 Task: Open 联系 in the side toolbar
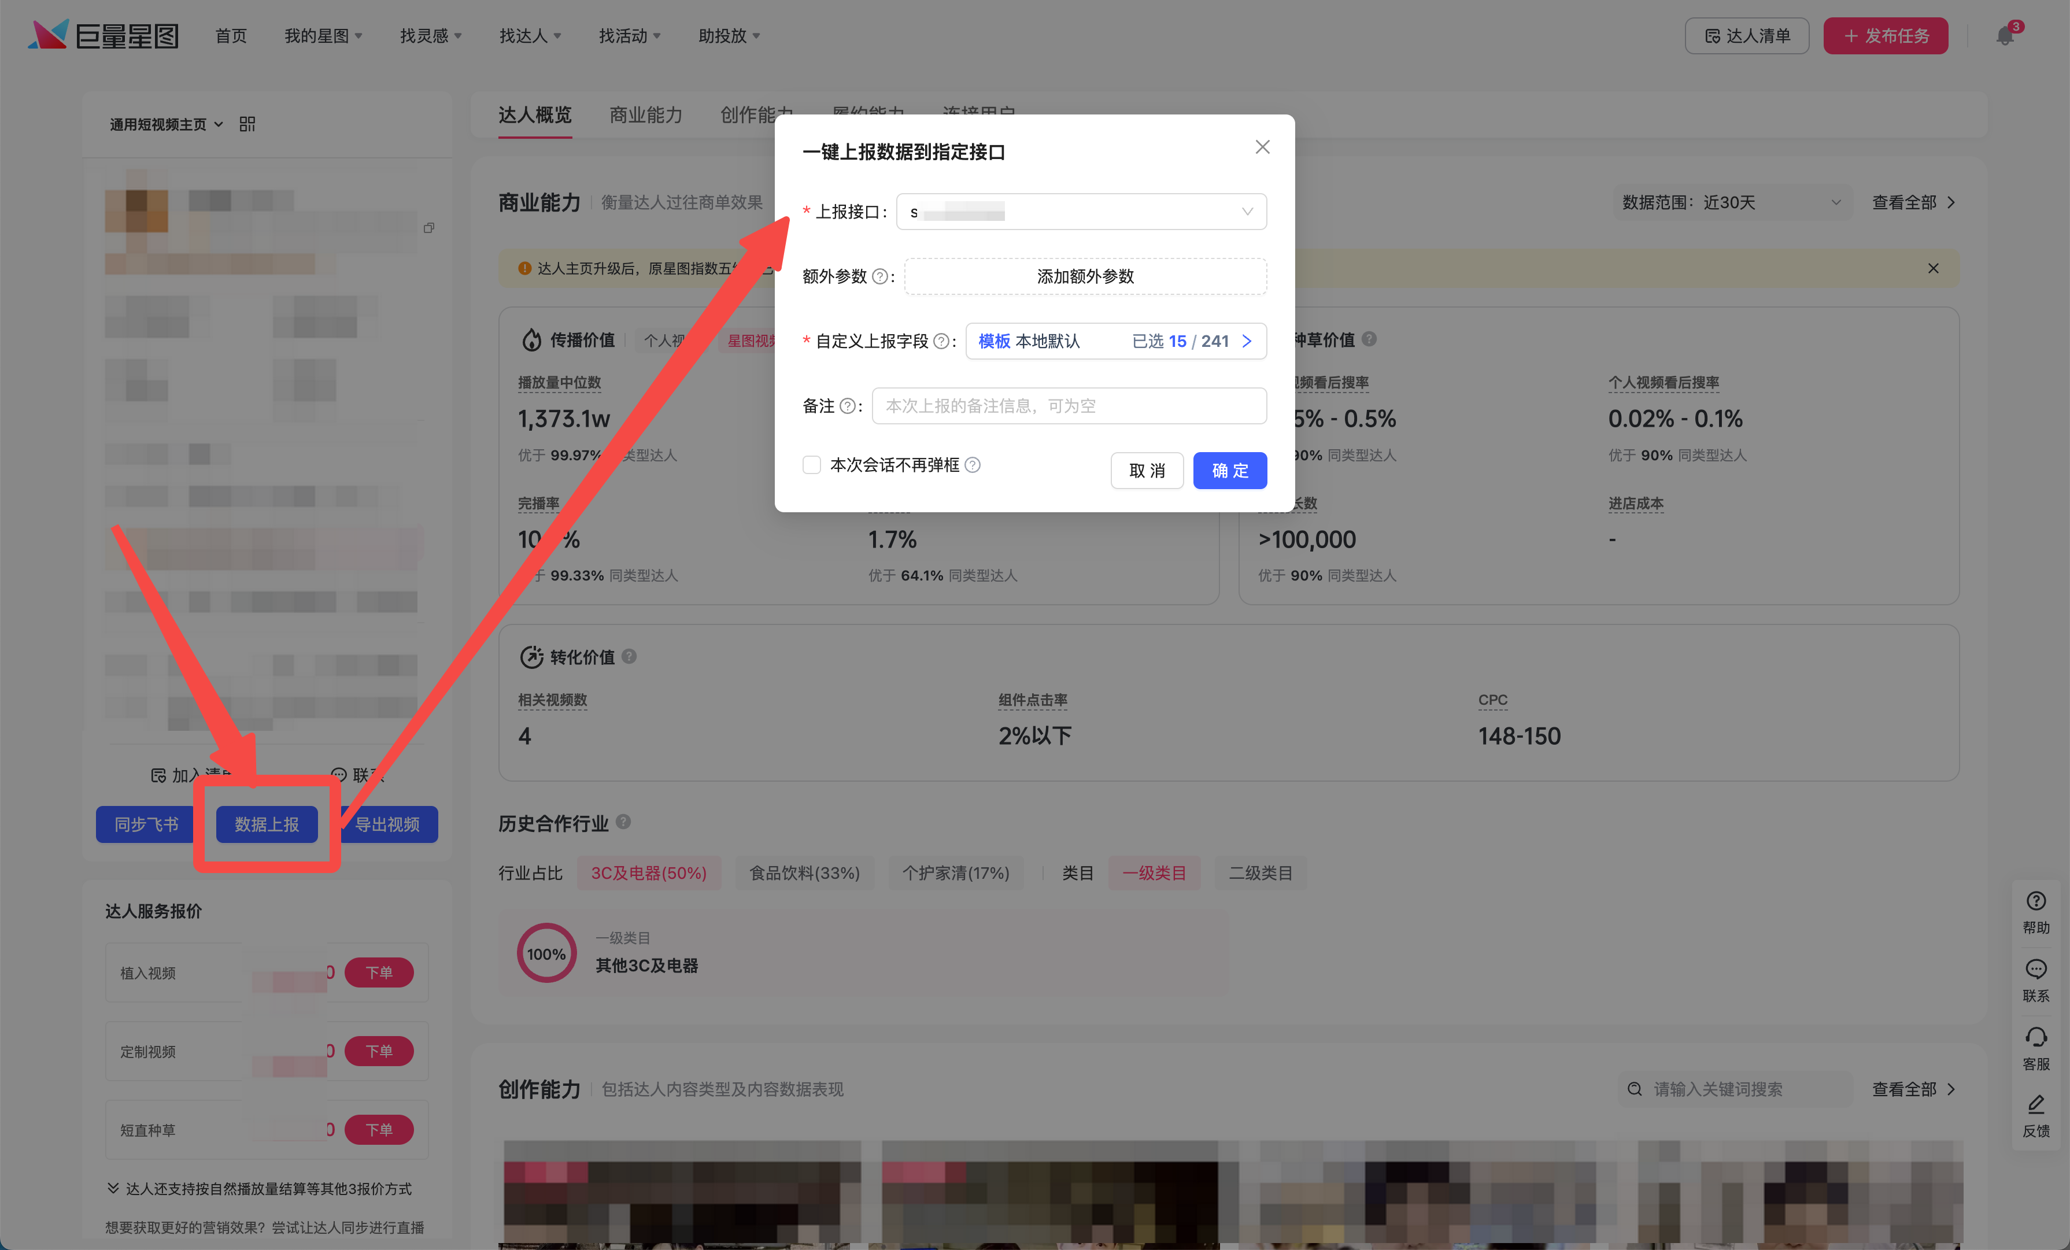(2035, 981)
